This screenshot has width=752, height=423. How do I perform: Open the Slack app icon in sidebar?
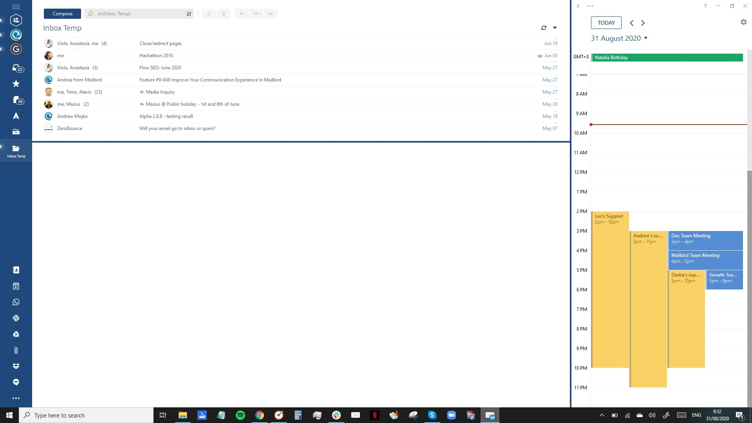pos(16,318)
